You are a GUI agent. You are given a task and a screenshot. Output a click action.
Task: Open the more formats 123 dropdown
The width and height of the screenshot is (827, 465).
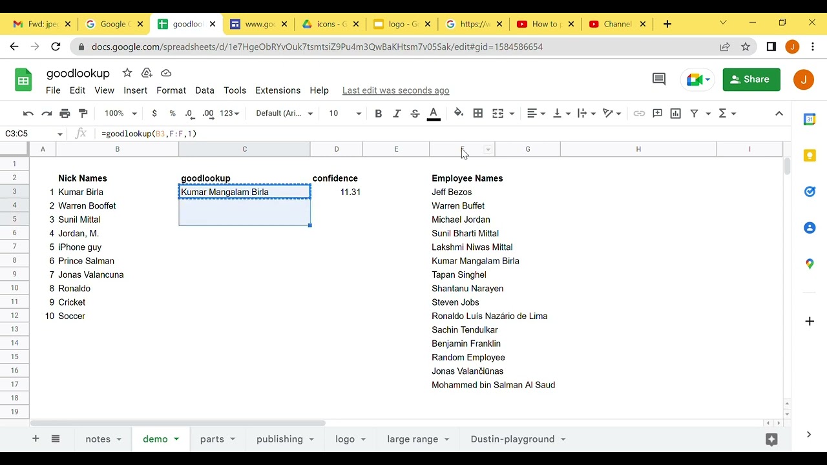[x=229, y=113]
